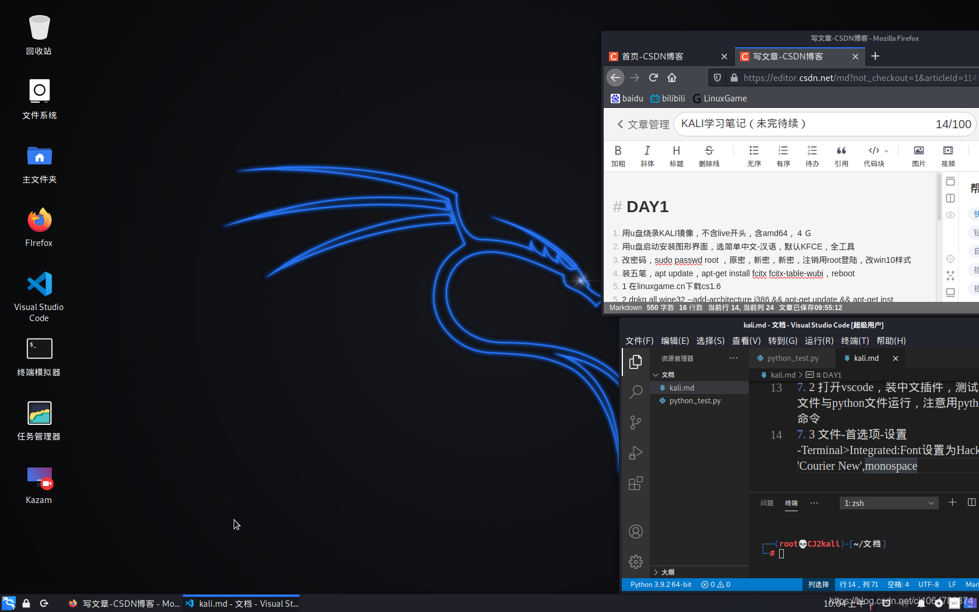Open the 1: zsh terminal dropdown
This screenshot has width=979, height=612.
pos(889,503)
